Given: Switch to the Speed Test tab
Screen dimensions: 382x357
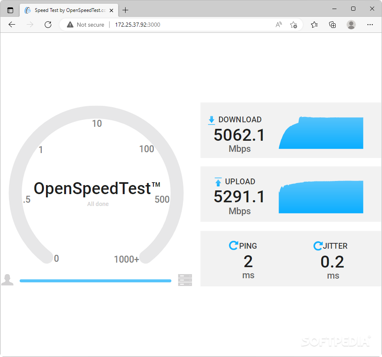Looking at the screenshot, I should (69, 10).
